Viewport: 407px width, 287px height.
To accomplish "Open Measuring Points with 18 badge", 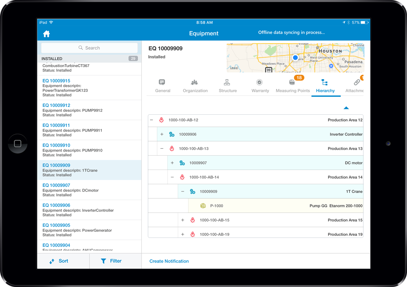I will pos(293,86).
